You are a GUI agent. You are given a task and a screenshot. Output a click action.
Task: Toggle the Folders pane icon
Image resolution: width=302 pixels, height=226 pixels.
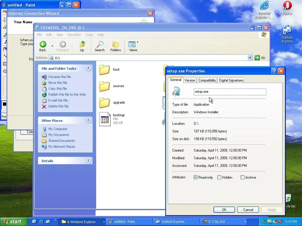pos(116,44)
